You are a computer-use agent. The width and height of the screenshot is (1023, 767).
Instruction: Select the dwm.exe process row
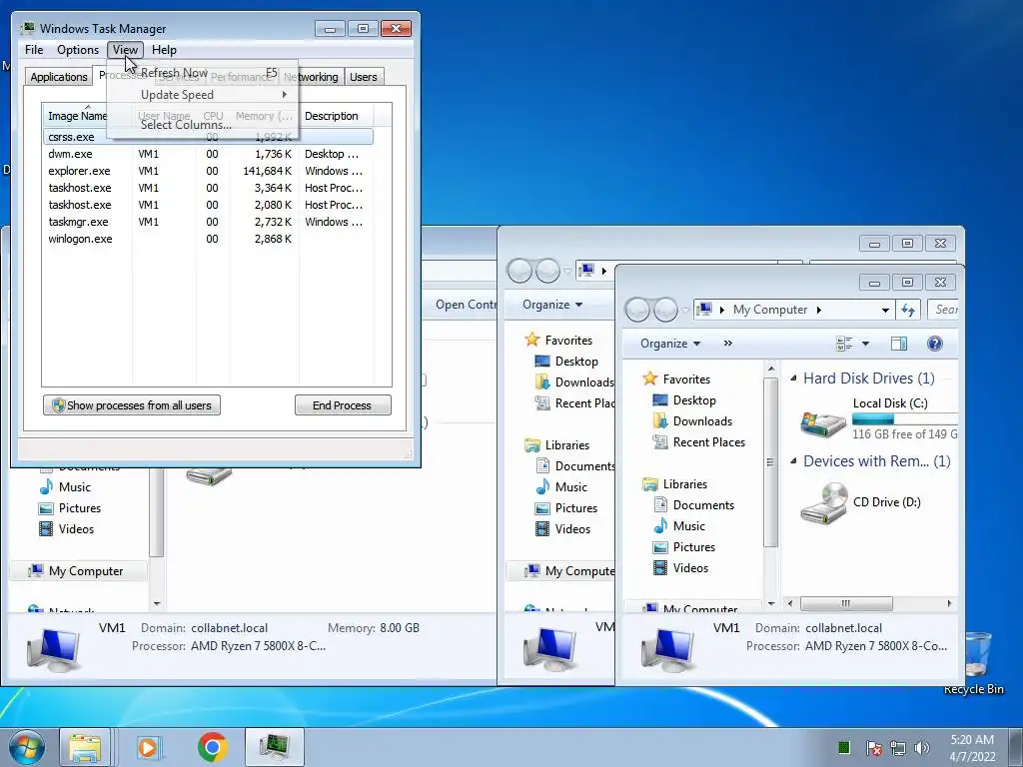tap(209, 154)
